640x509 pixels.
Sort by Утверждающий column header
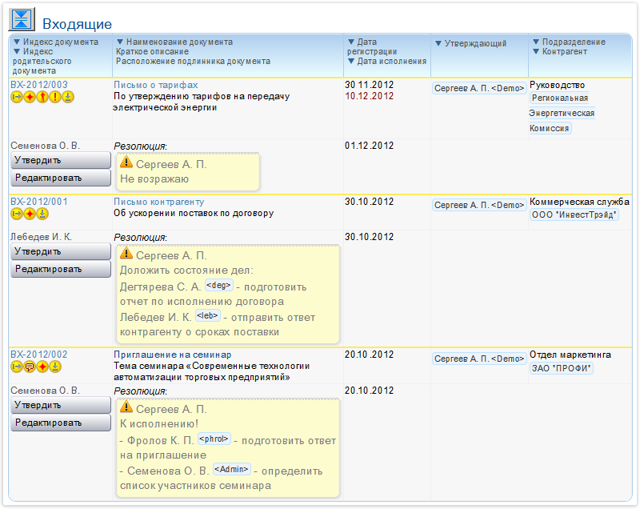point(438,42)
